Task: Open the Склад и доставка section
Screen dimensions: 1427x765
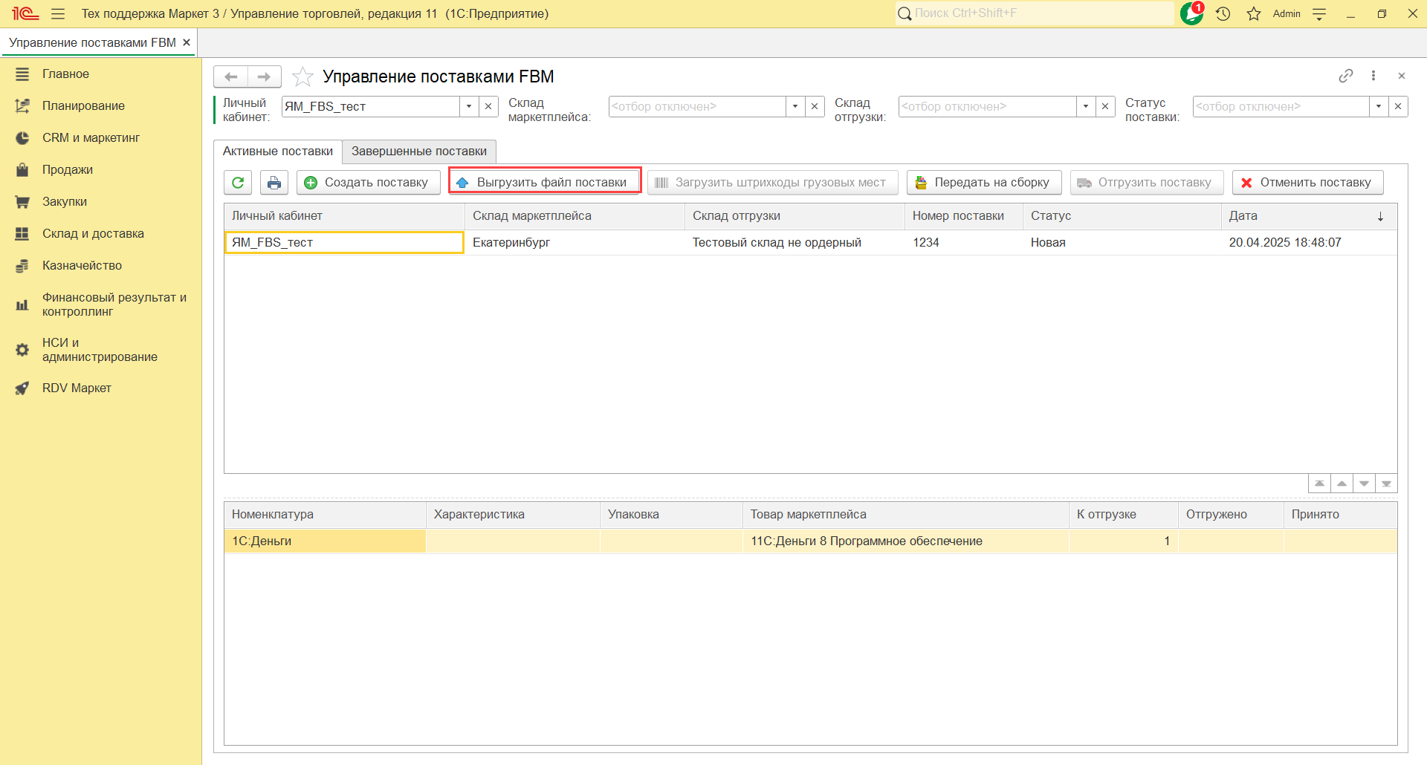Action: [93, 233]
